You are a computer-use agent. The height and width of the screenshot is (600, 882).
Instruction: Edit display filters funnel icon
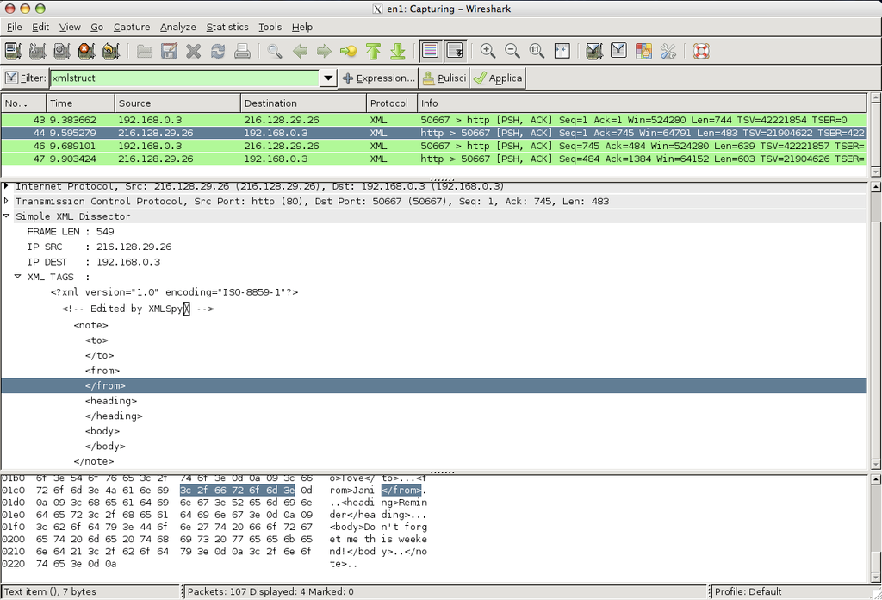pyautogui.click(x=618, y=51)
